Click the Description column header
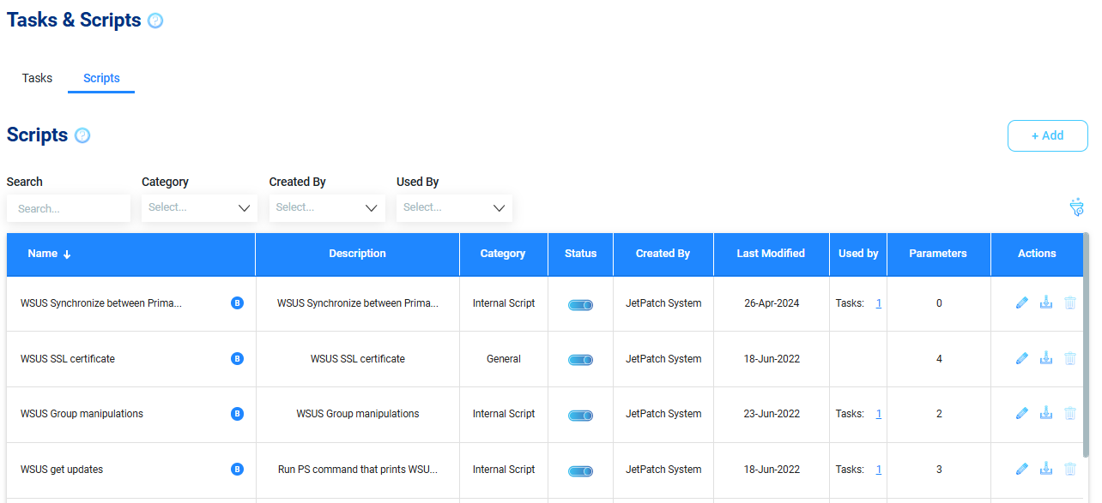The width and height of the screenshot is (1102, 503). pos(357,254)
